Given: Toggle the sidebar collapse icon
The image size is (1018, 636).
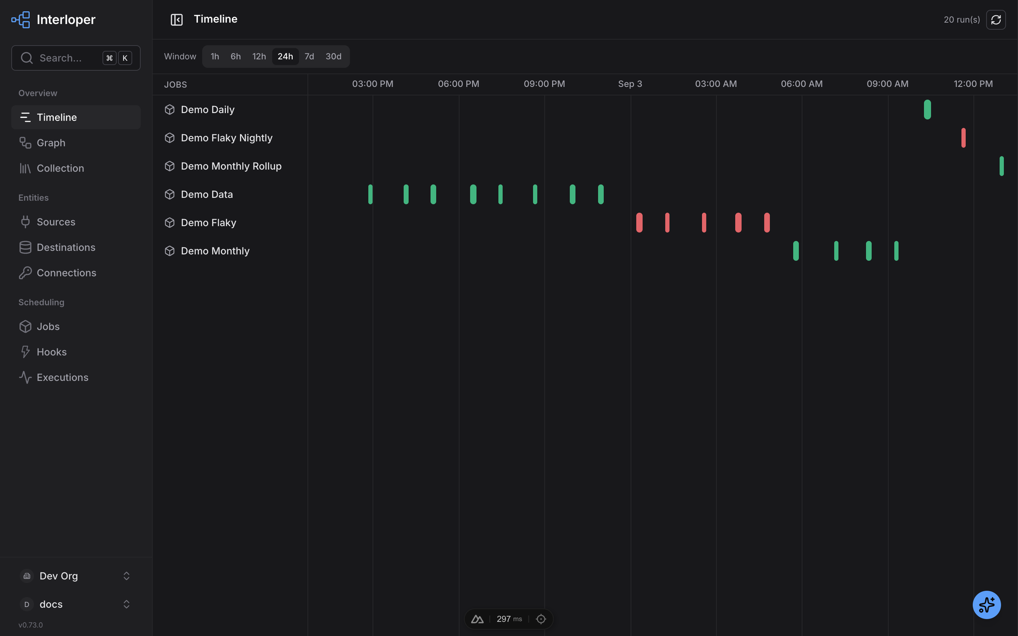Looking at the screenshot, I should click(177, 20).
